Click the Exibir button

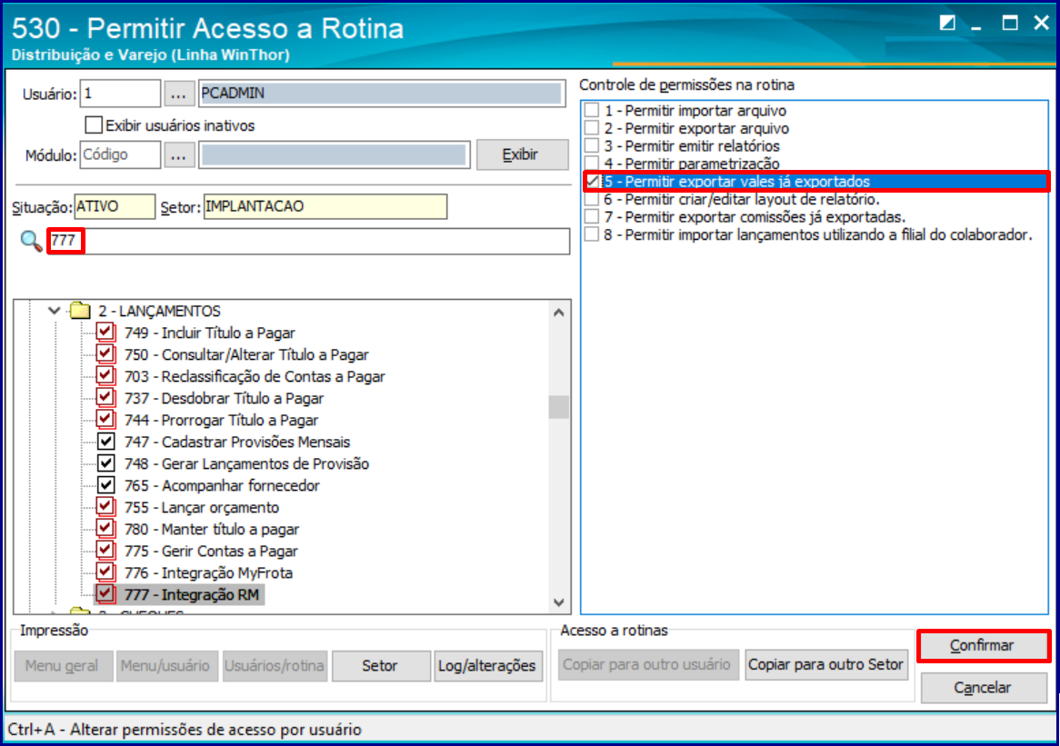(x=522, y=154)
